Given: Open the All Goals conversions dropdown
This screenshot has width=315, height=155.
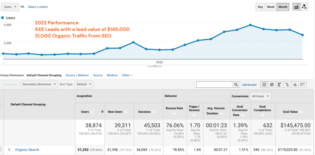Looking at the screenshot, I should click(260, 96).
